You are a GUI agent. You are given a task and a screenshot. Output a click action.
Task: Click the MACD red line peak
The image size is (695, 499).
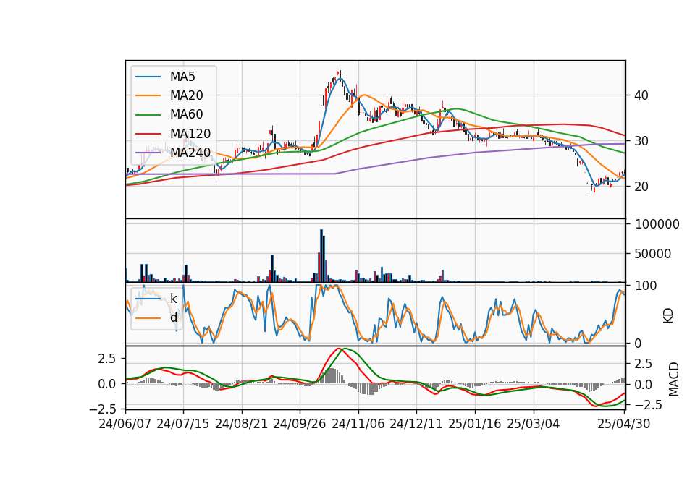(339, 349)
